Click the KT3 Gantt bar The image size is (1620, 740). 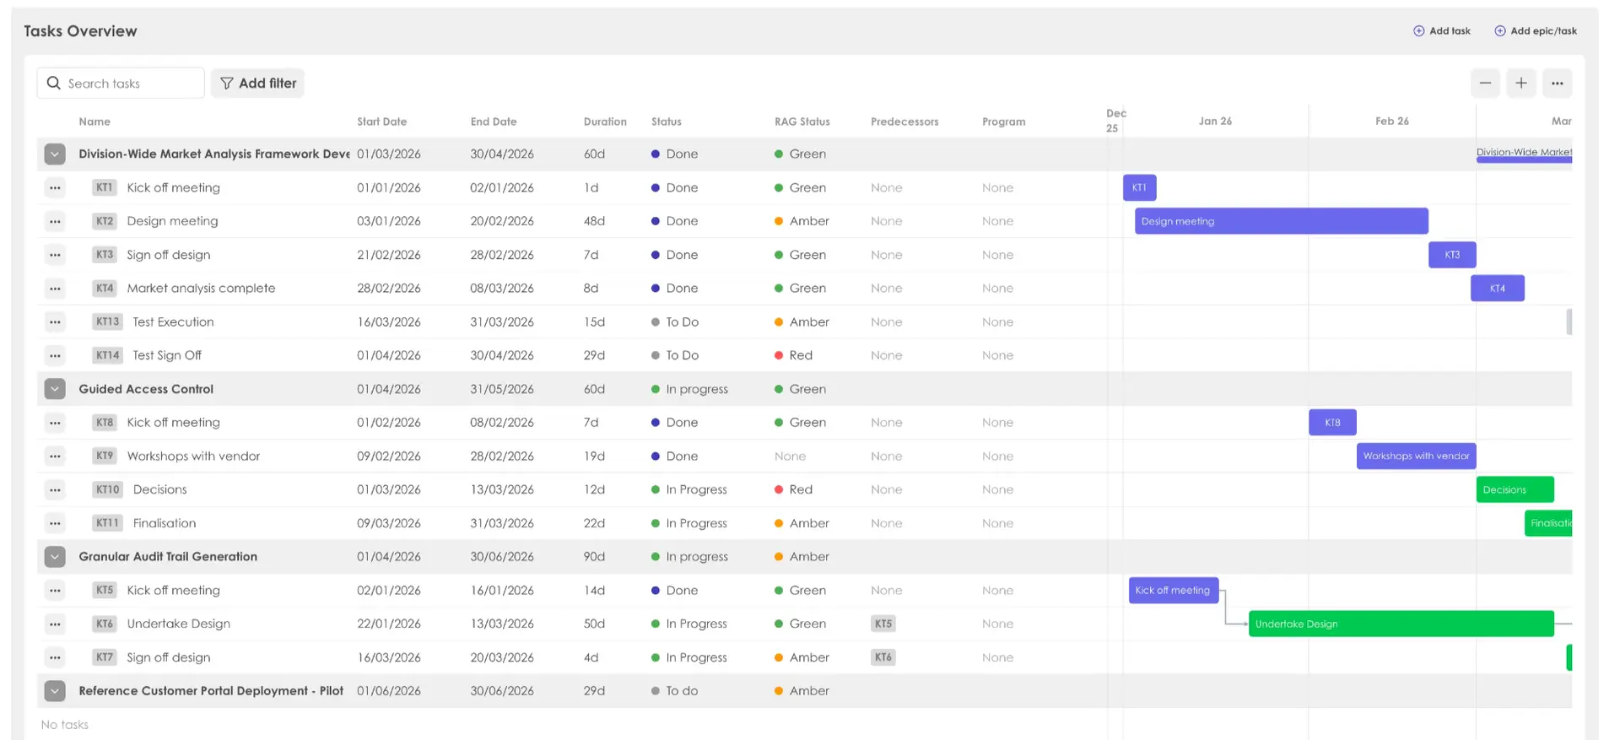pyautogui.click(x=1452, y=255)
